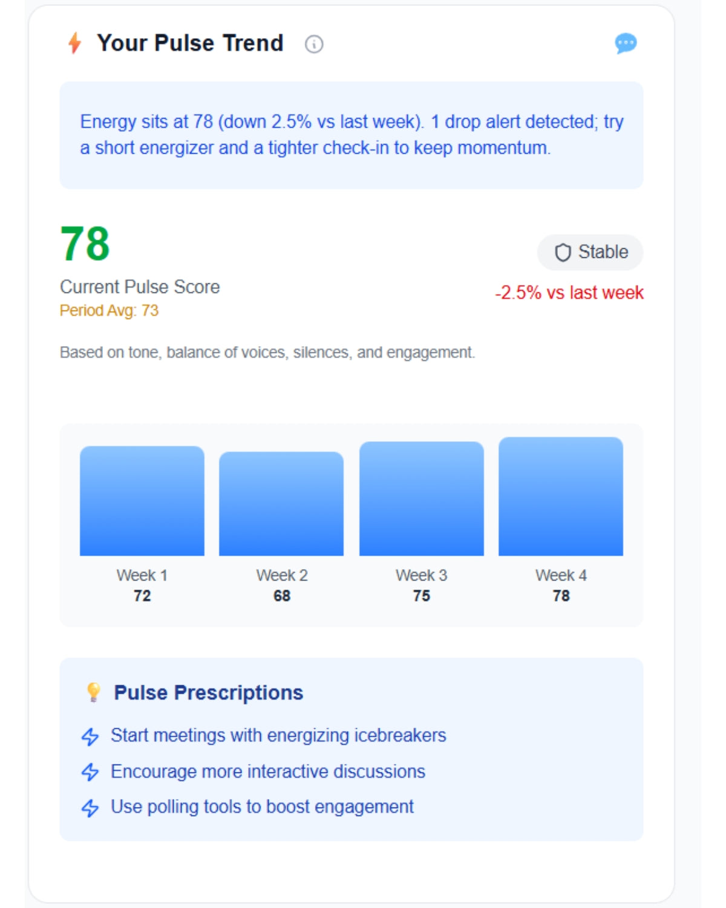
Task: Select the Week 2 bar
Action: [281, 504]
